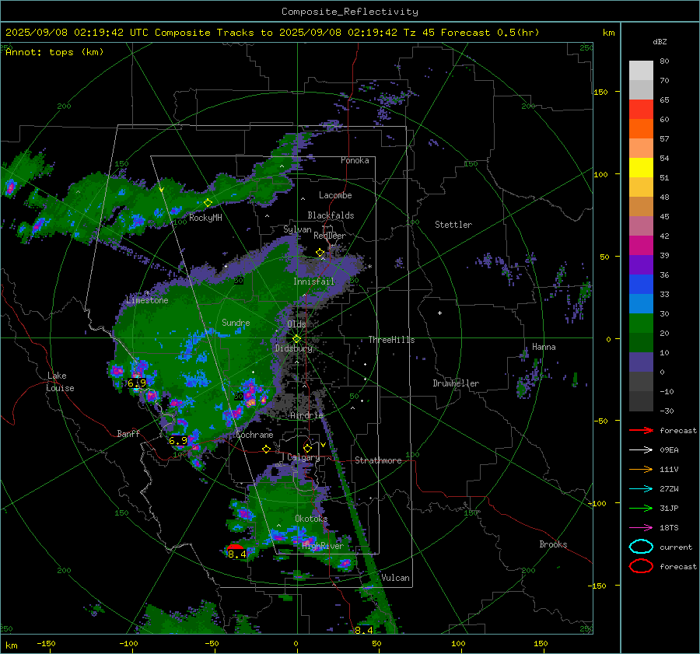Click the 8.4 label at bottom map edge
Viewport: 700px width, 654px height.
(364, 630)
